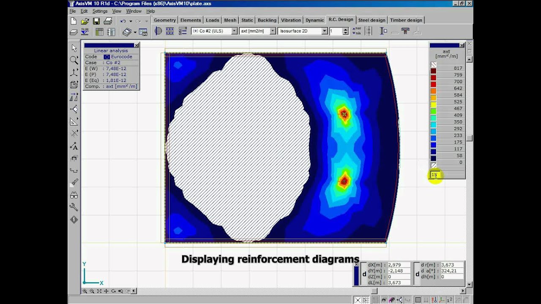This screenshot has height=304, width=541.
Task: Close the coordinate delta panel
Action: click(356, 265)
